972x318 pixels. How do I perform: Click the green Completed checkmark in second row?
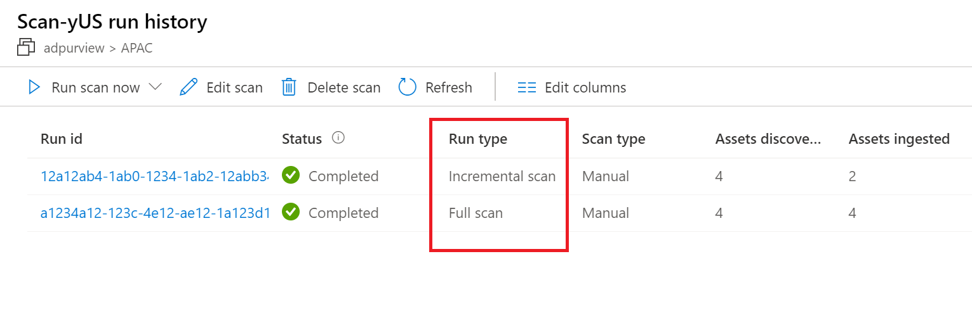coord(291,212)
